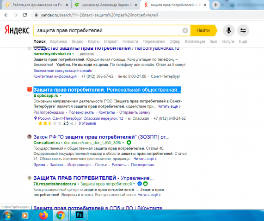Open 'ЗАЩИТА ПРАВ ПОТРЕБИТЕЛЕЙ - Управление' result
The width and height of the screenshot is (264, 221).
click(93, 178)
